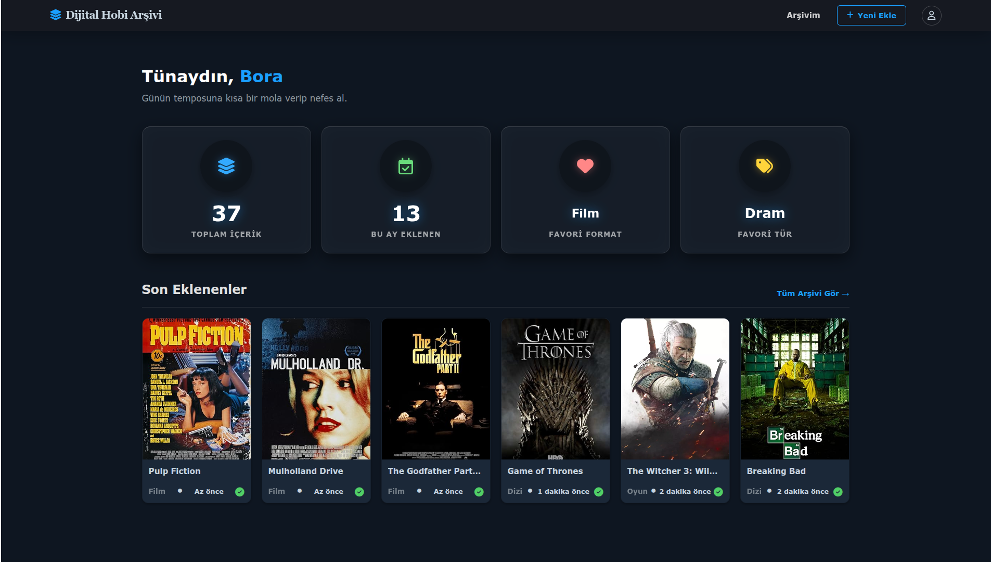Follow the Tüm Arşivi Gör link
Screen dimensions: 991x562
click(x=812, y=293)
